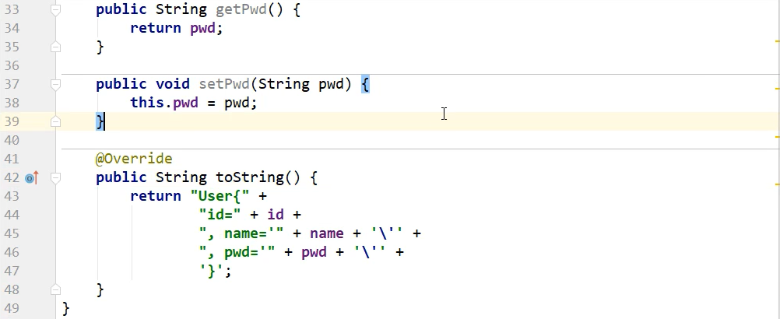780x319 pixels.
Task: Click fold end marker at line 35
Action: click(x=56, y=47)
